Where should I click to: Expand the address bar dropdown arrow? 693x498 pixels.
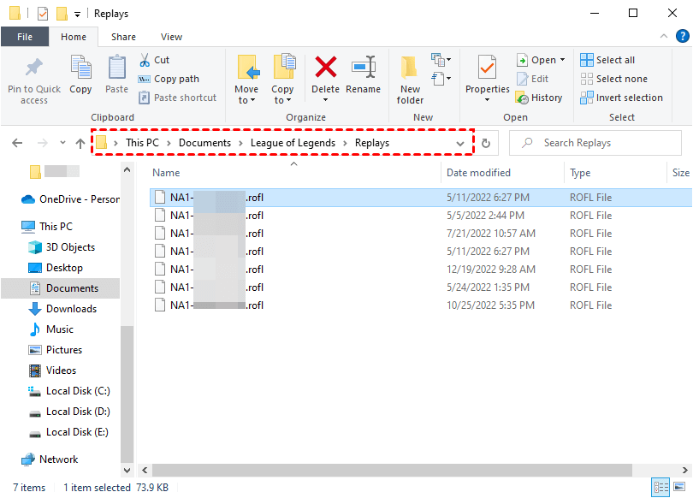pos(460,143)
